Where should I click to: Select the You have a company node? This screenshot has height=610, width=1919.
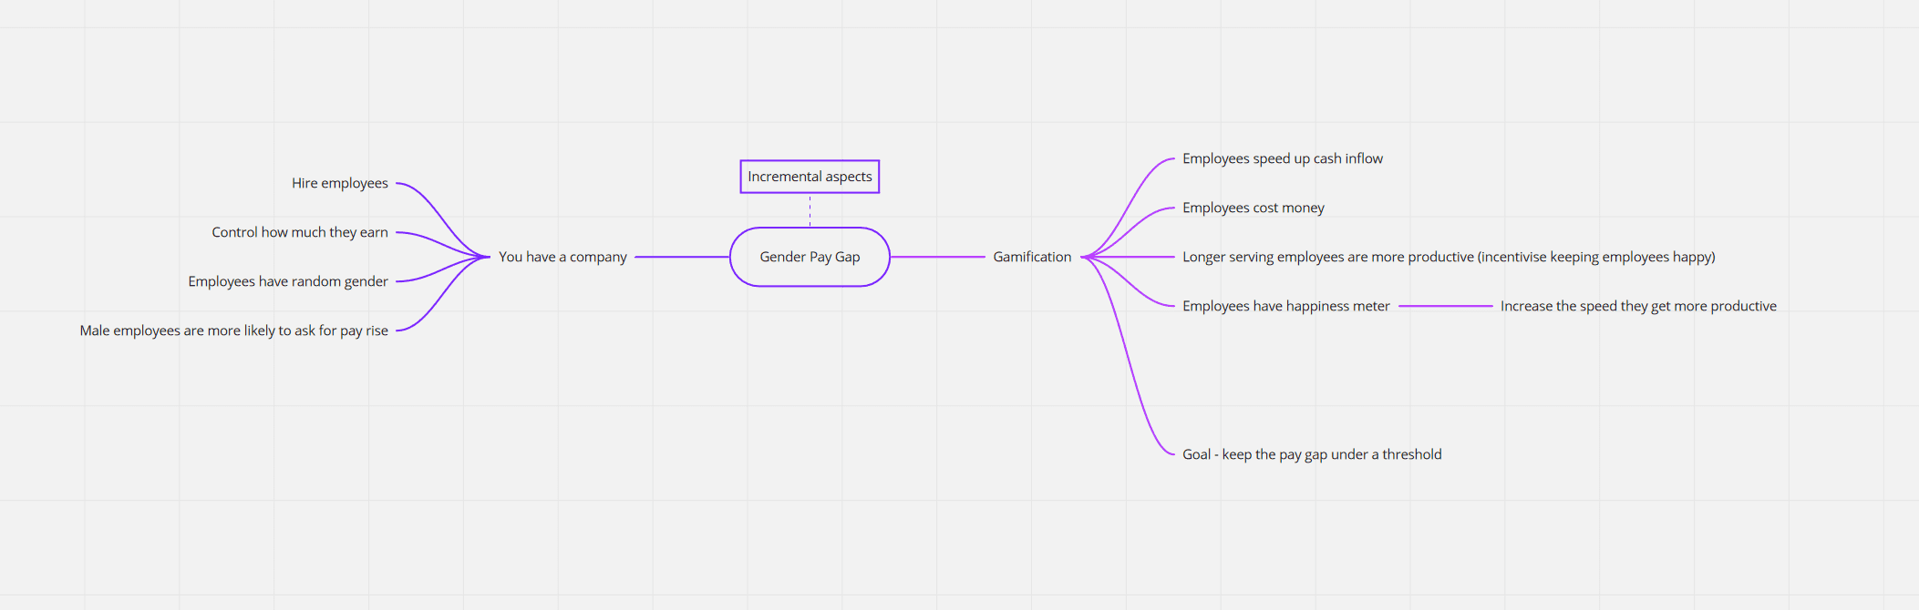(x=562, y=257)
